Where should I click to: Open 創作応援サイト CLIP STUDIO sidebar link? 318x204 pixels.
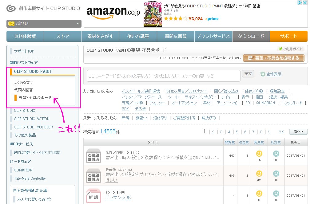37,153
